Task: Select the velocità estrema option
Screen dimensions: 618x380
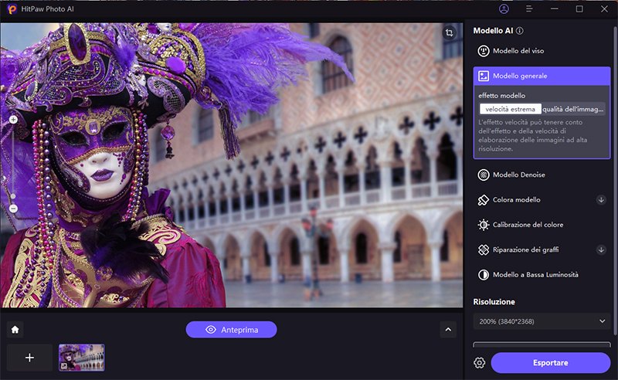Action: [510, 109]
